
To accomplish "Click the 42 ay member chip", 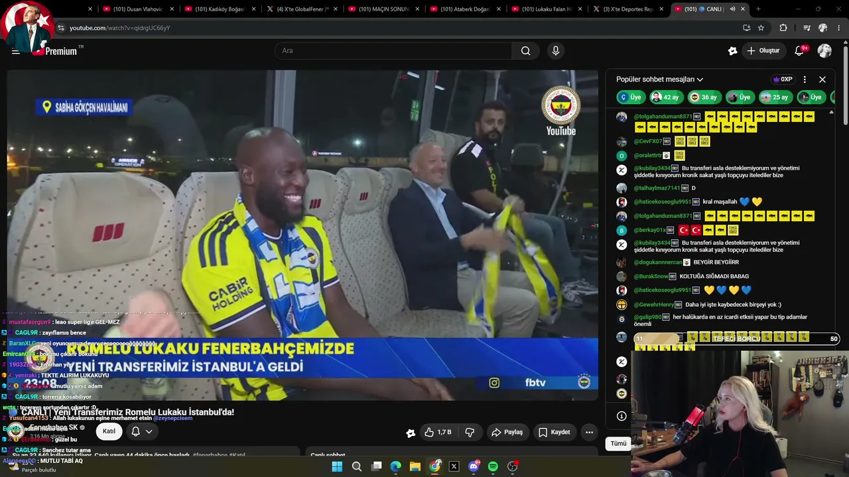I will click(665, 97).
